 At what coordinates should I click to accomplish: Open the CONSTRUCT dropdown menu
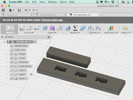click(x=111, y=33)
